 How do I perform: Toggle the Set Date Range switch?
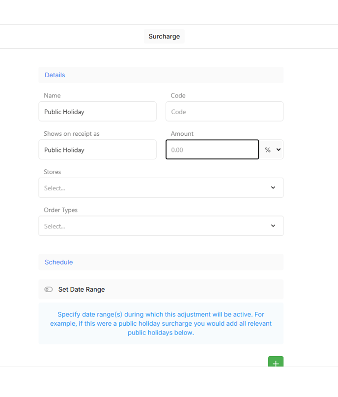(48, 289)
